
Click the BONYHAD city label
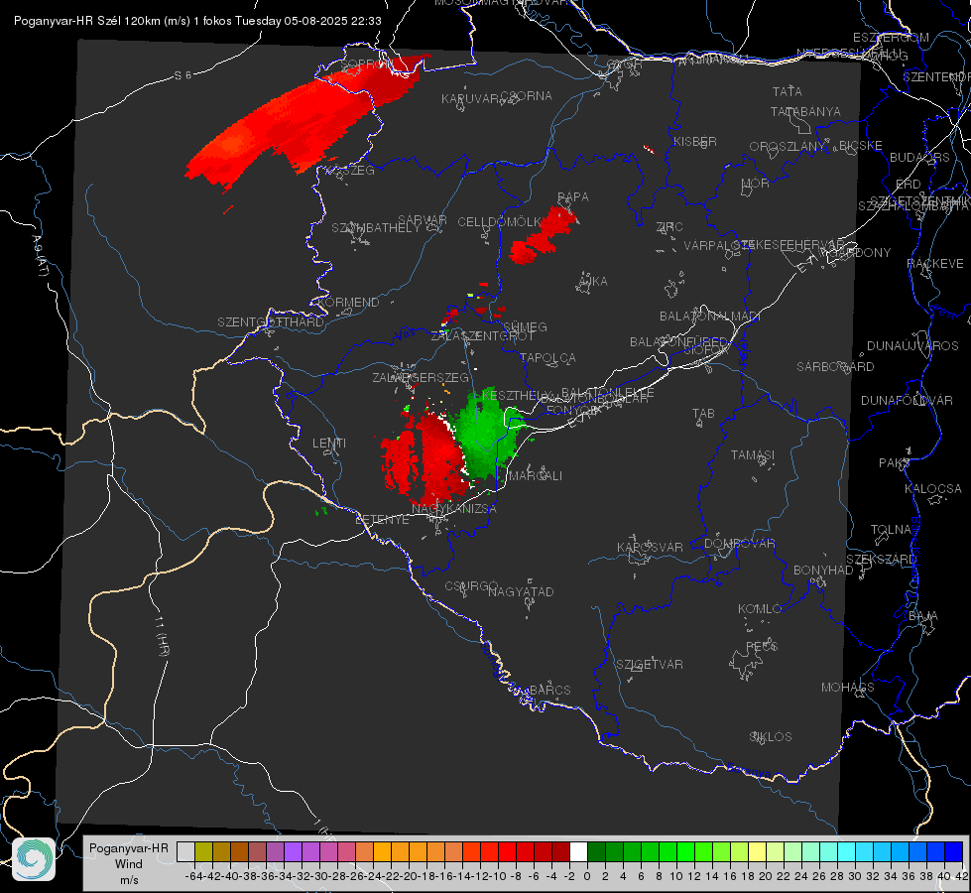click(823, 571)
